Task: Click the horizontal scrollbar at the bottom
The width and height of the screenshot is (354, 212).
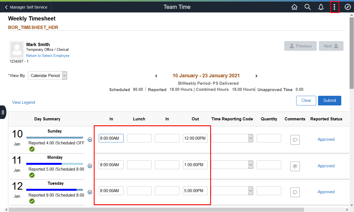Action: 156,210
